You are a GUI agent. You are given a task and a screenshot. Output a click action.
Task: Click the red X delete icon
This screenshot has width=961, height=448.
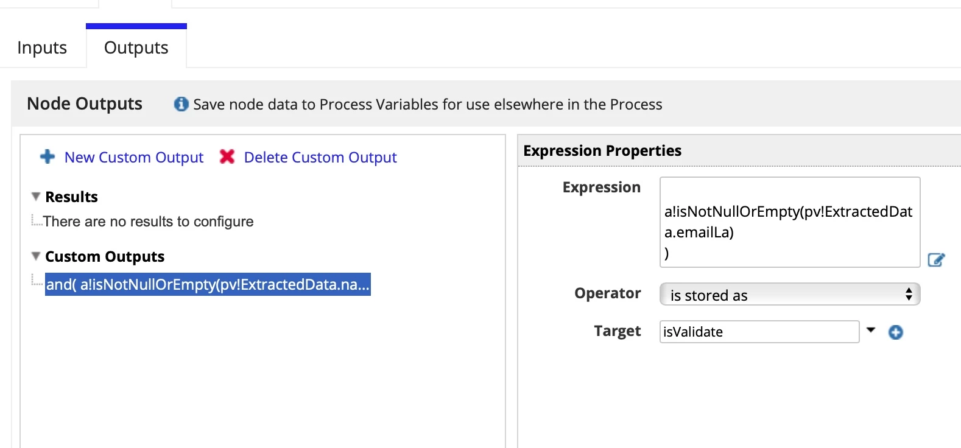point(227,157)
